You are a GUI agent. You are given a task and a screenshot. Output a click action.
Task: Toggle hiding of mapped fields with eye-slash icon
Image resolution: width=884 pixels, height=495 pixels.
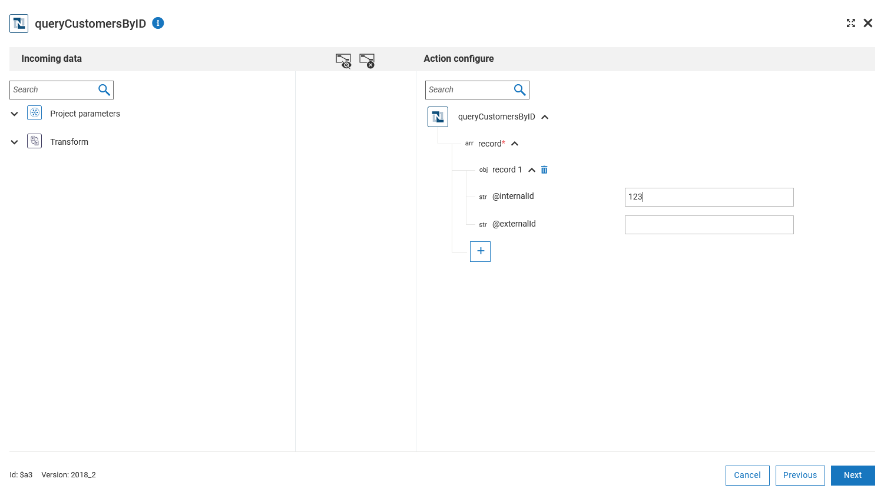pyautogui.click(x=343, y=60)
